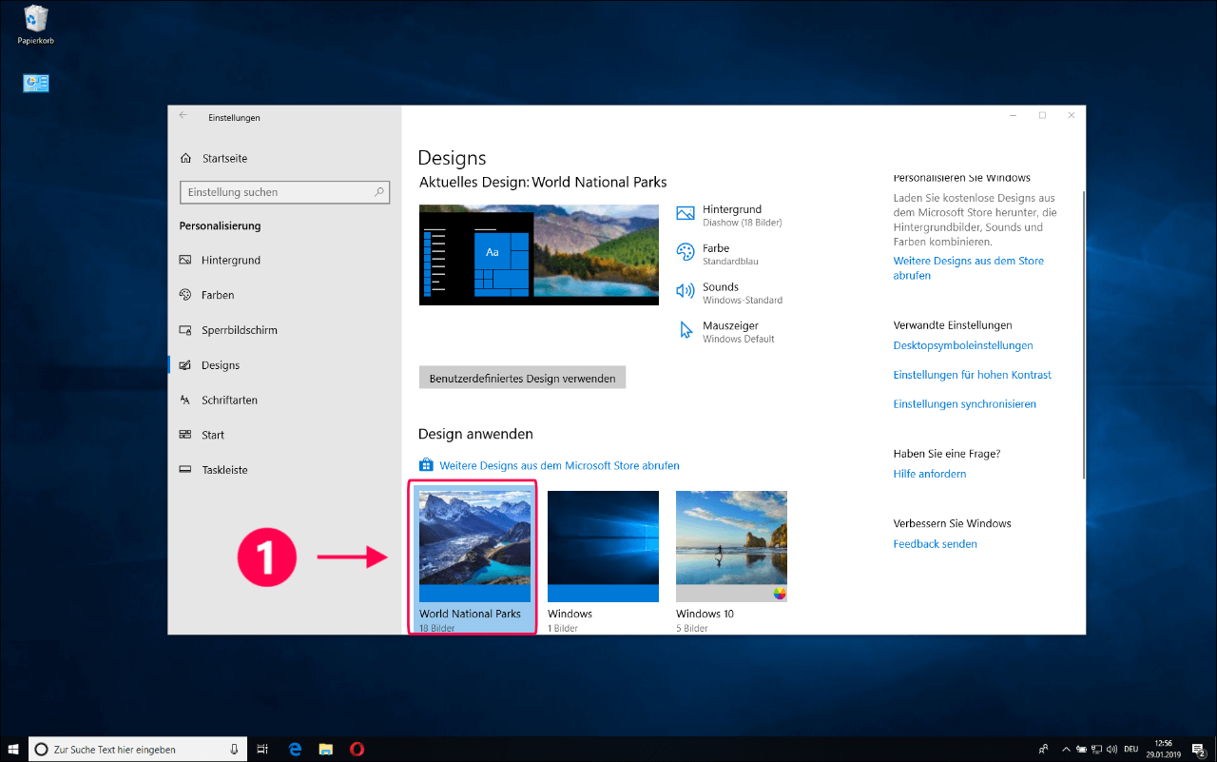Open 'Einstellungen für hohen Kontrast' link
Screen dimensions: 1217x762
click(973, 375)
